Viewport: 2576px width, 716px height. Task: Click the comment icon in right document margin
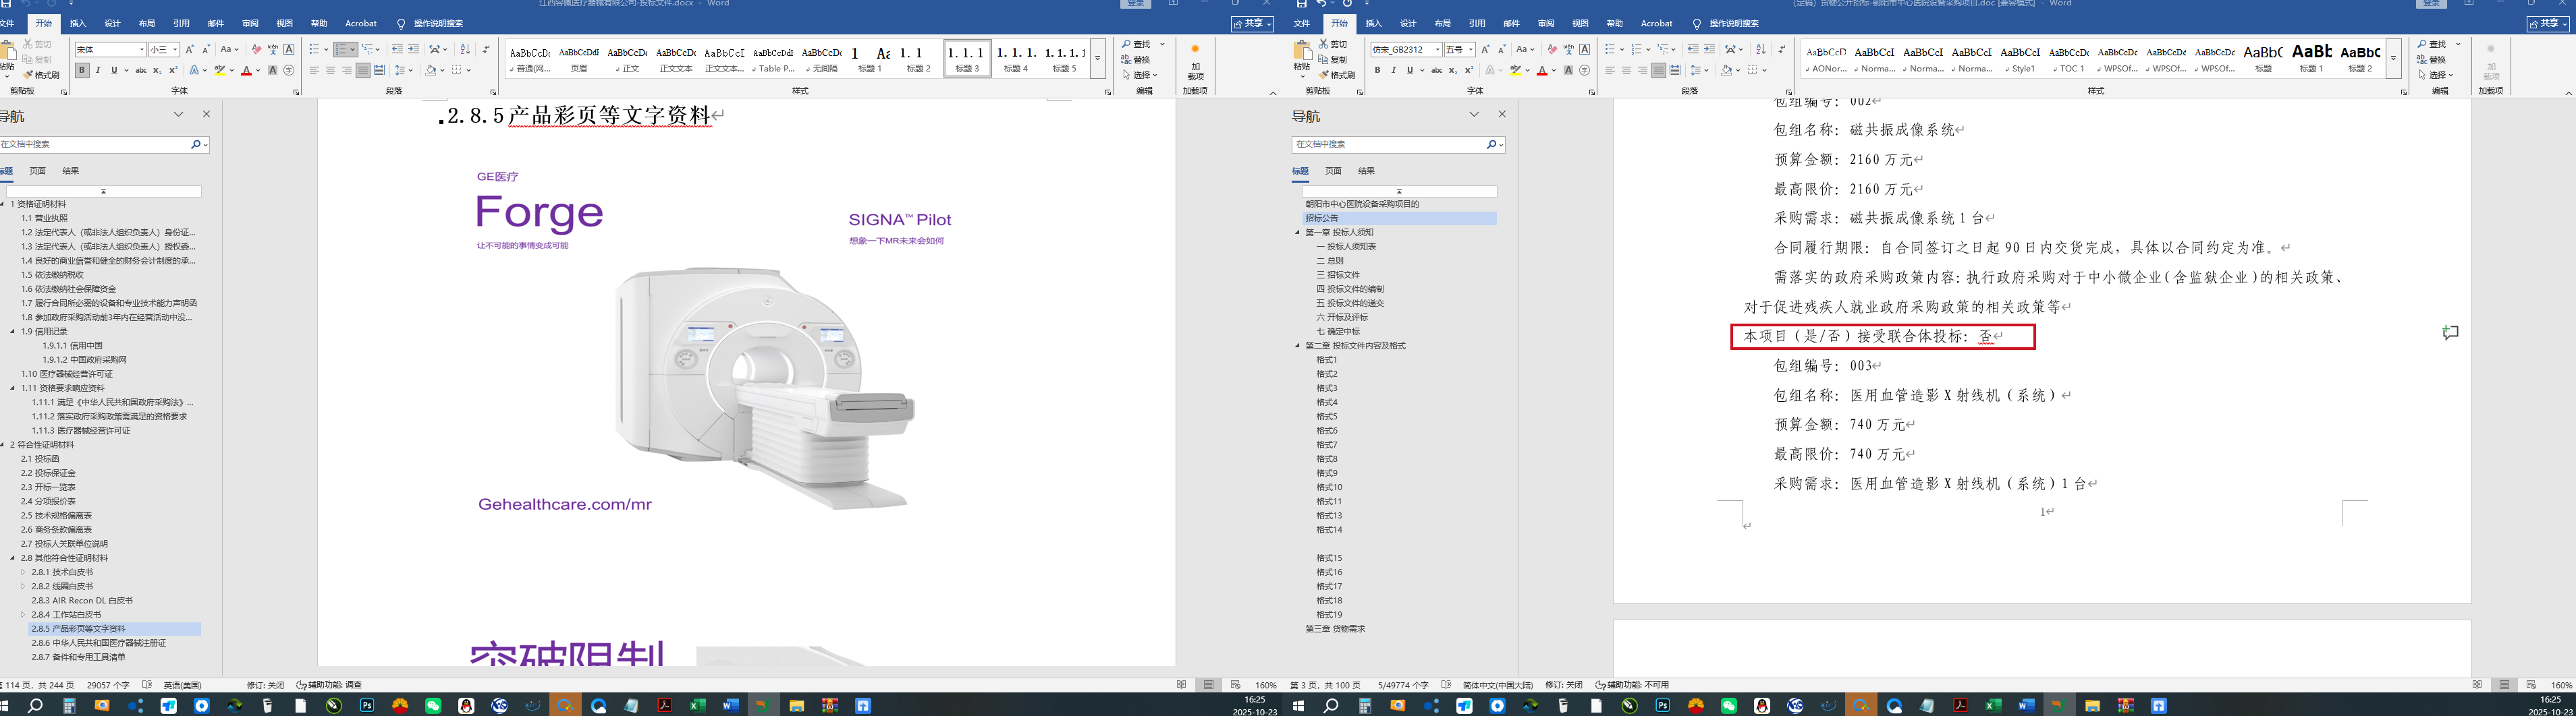pyautogui.click(x=2450, y=332)
